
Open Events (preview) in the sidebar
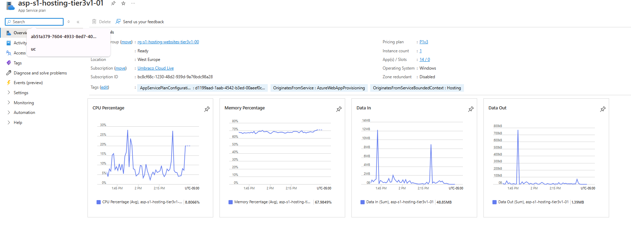tap(28, 83)
